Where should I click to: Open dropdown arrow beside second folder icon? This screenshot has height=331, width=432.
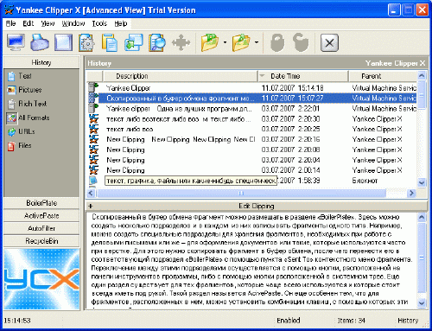tap(257, 42)
